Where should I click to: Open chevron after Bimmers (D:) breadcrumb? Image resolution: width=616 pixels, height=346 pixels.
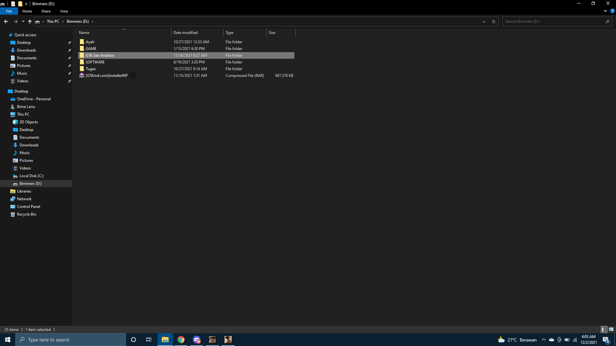(92, 22)
